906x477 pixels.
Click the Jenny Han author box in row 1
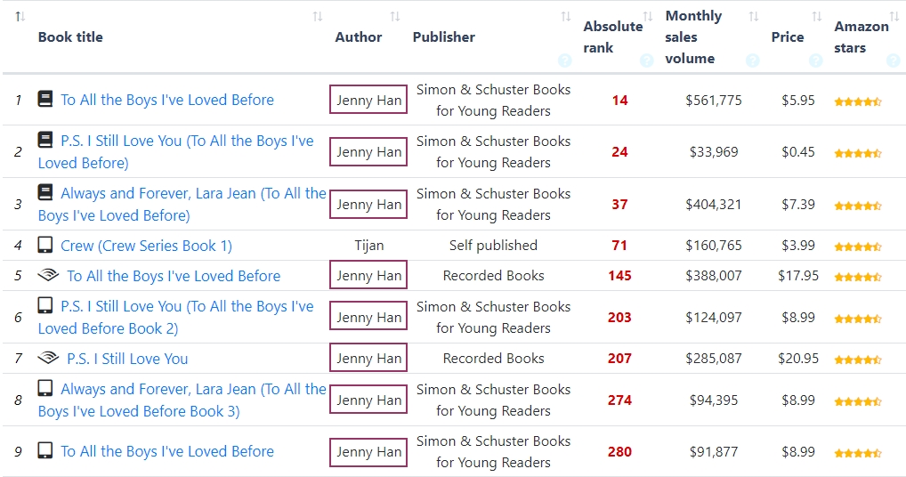368,101
